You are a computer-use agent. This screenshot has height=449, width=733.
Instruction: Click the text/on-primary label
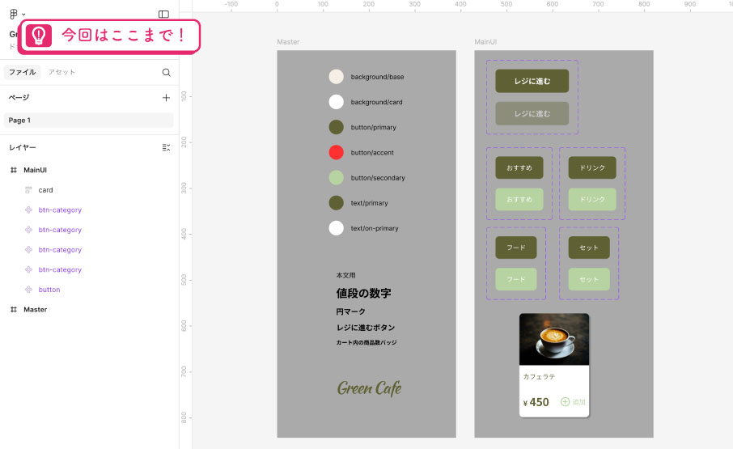[x=375, y=228]
